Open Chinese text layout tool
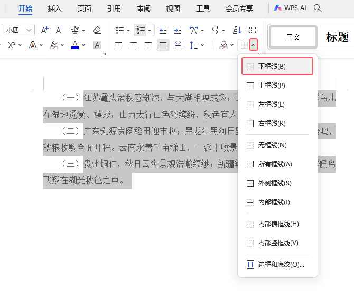The width and height of the screenshot is (354, 291). coord(194,30)
